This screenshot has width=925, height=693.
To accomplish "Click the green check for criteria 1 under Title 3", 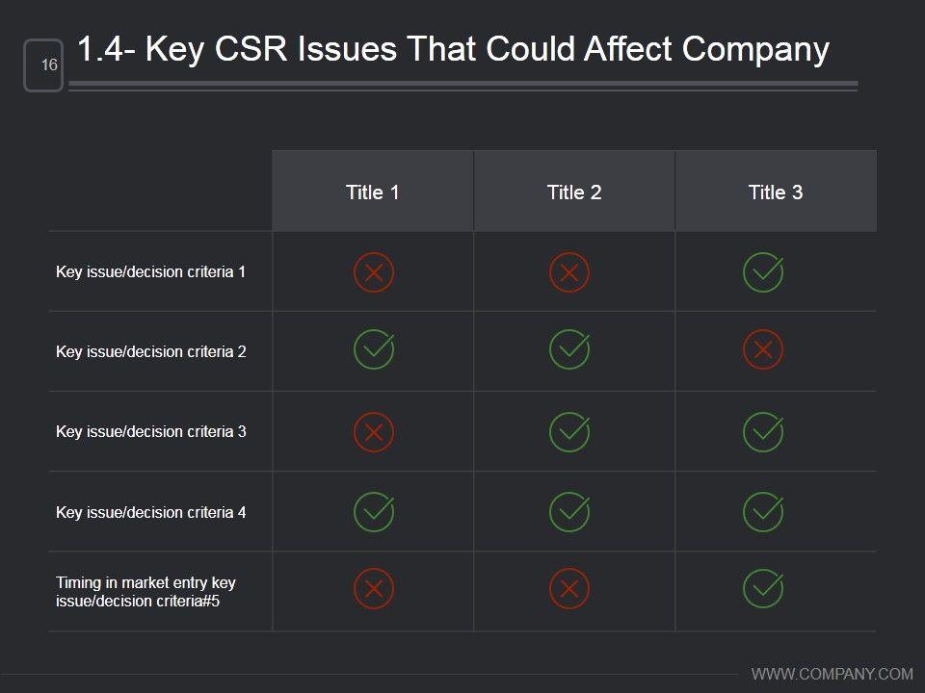I will 763,273.
